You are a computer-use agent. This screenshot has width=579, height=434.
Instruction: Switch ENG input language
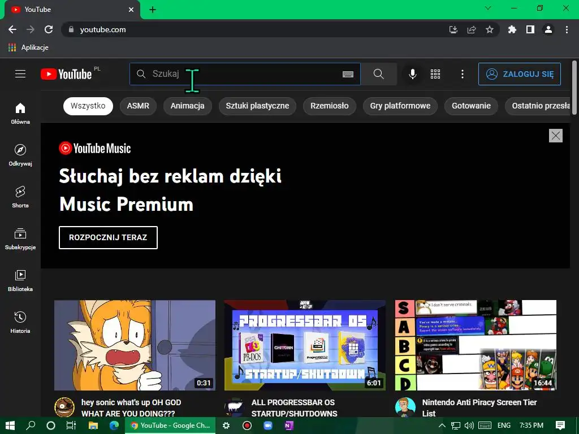(x=504, y=426)
